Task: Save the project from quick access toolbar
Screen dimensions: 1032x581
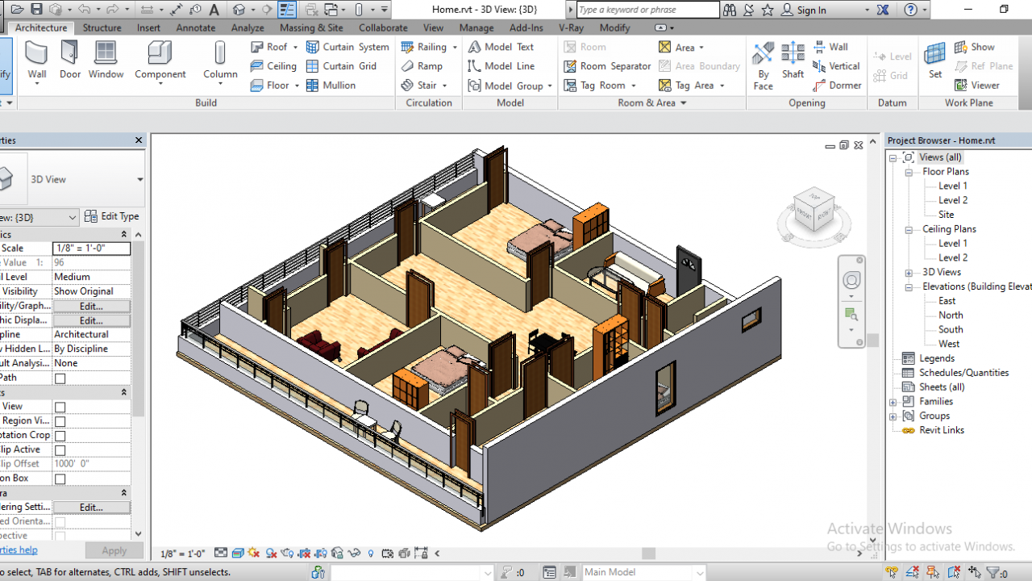Action: coord(36,10)
